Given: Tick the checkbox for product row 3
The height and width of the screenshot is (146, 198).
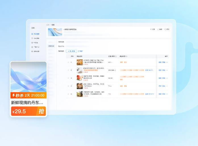Looking at the screenshot, I should [68, 78].
